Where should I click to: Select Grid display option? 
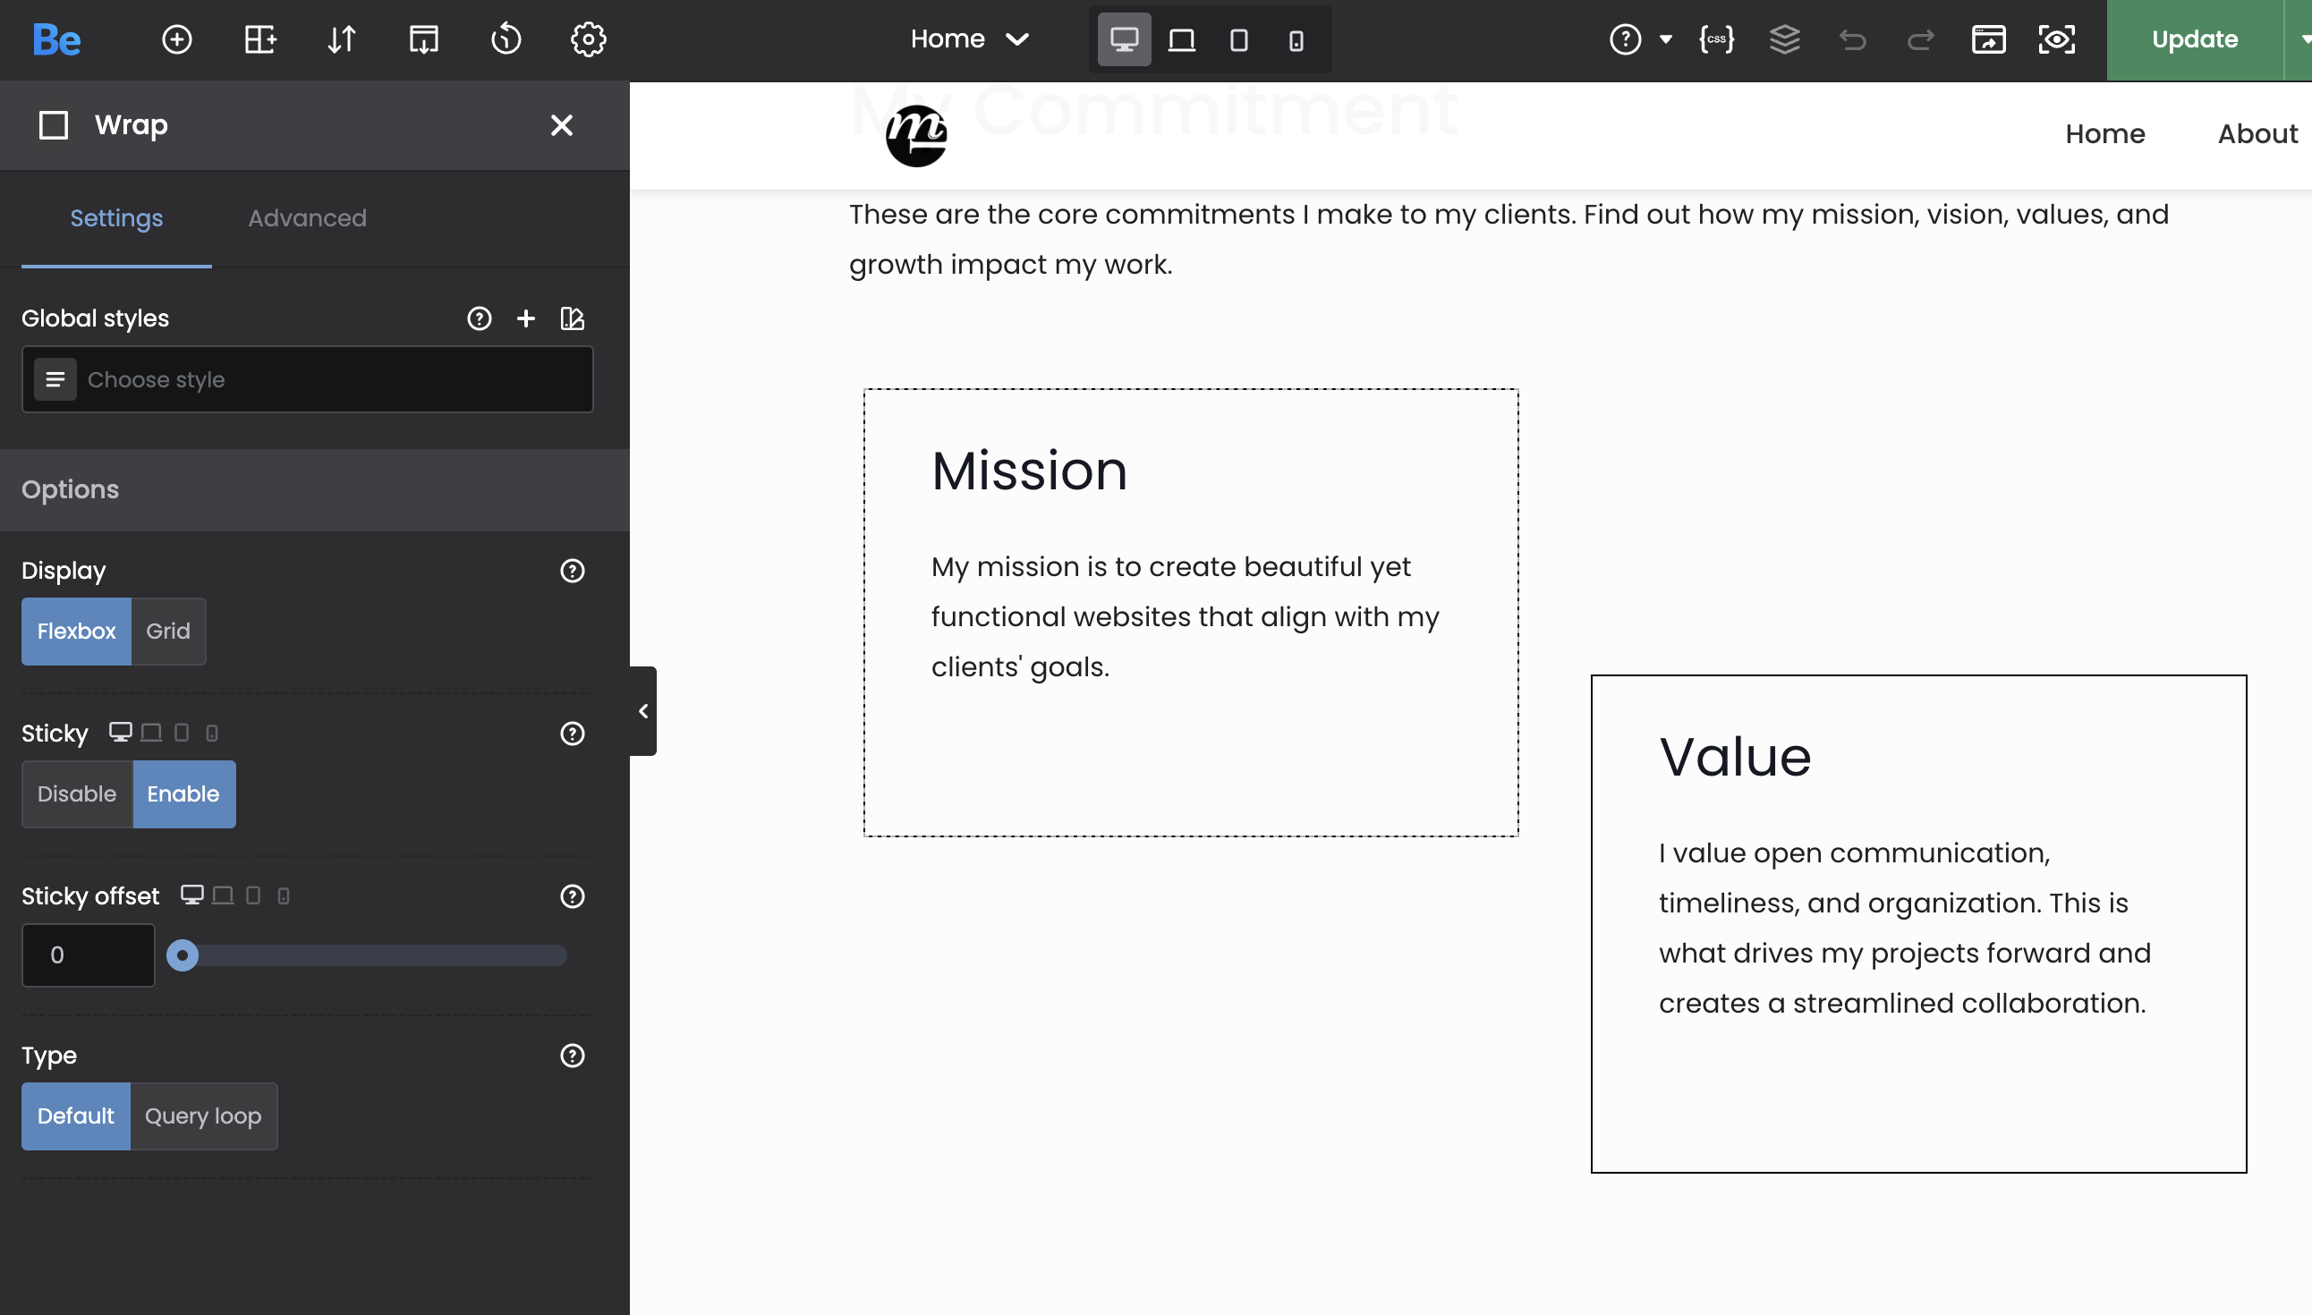click(x=168, y=632)
